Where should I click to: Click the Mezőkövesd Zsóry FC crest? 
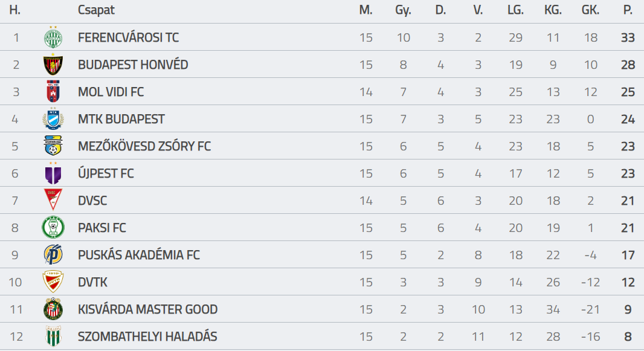[53, 146]
